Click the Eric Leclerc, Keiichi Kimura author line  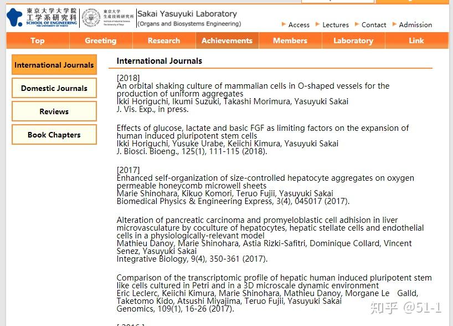point(267,297)
